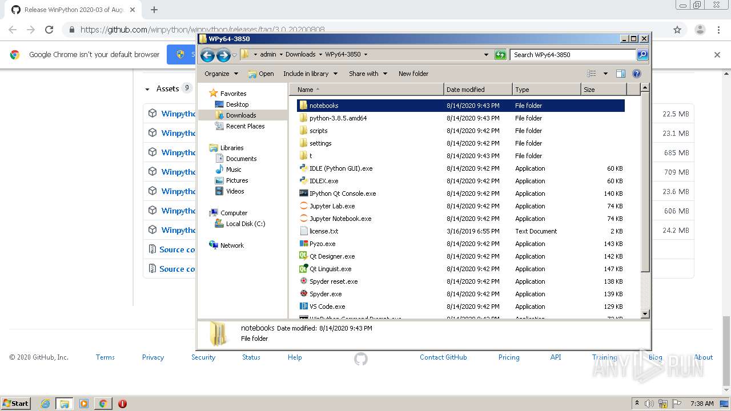Open the Pricing footer link
The image size is (731, 411).
[509, 357]
